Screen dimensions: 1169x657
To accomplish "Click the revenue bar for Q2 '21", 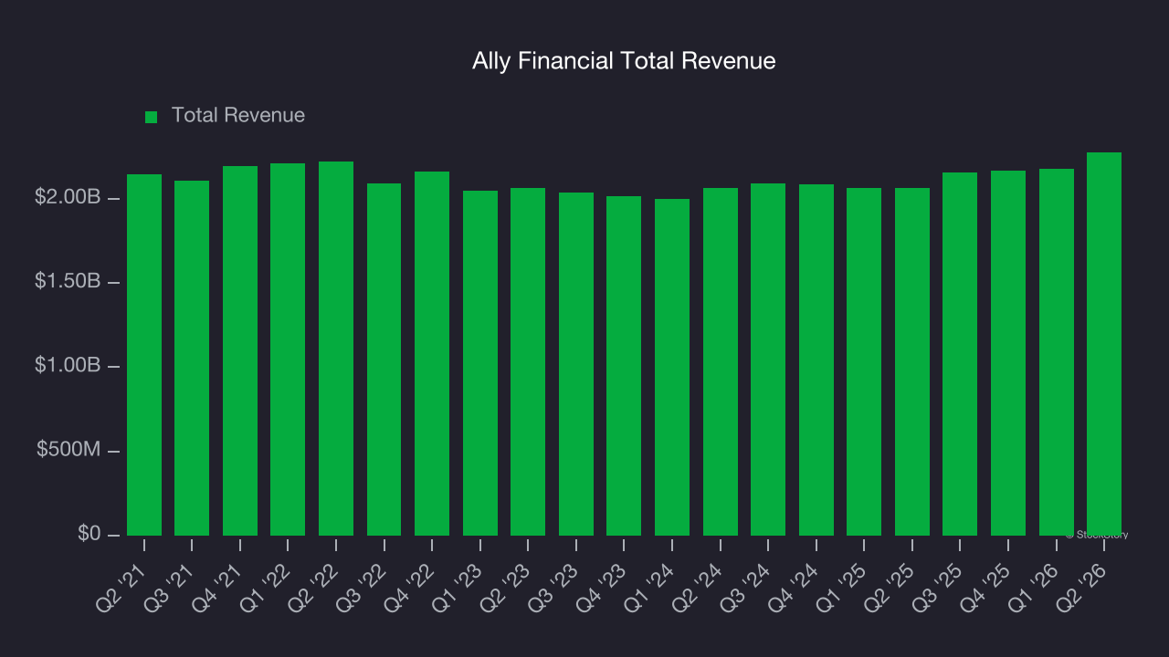I will [x=144, y=355].
